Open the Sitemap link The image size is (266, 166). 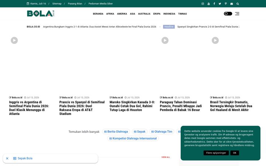point(57,4)
